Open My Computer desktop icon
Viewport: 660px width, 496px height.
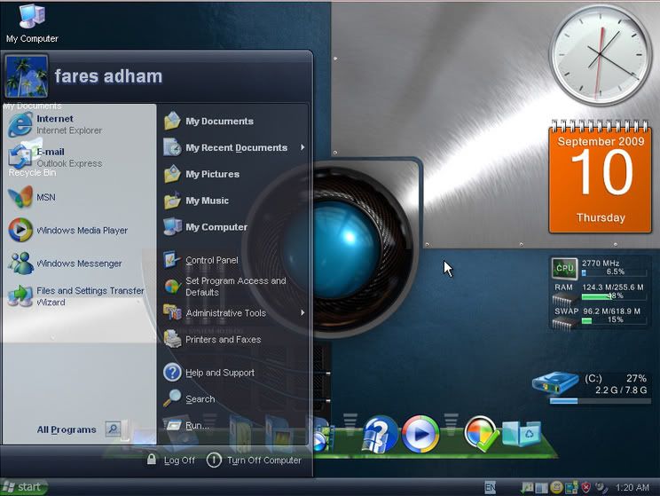tap(32, 23)
